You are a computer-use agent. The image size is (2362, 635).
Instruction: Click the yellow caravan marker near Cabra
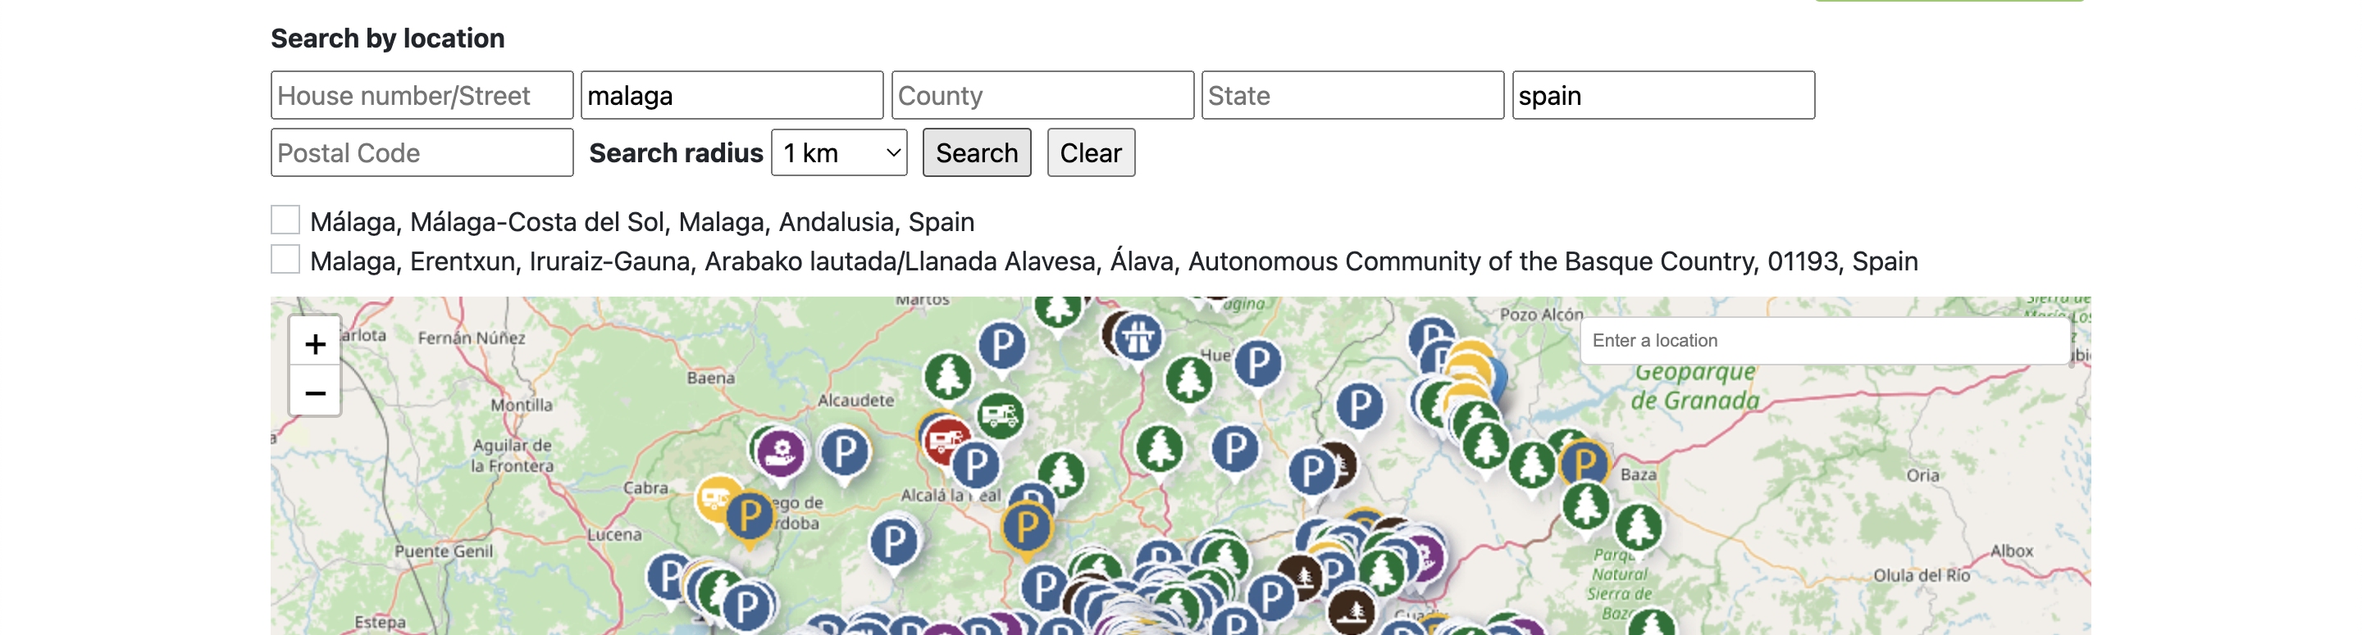coord(715,498)
